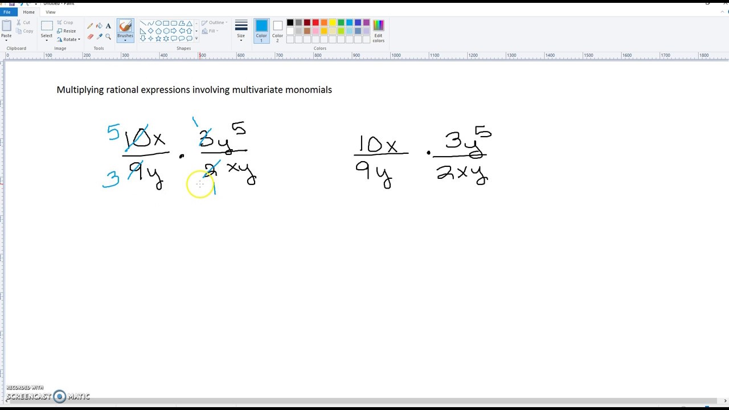Choose the Five-point star shape

(158, 39)
